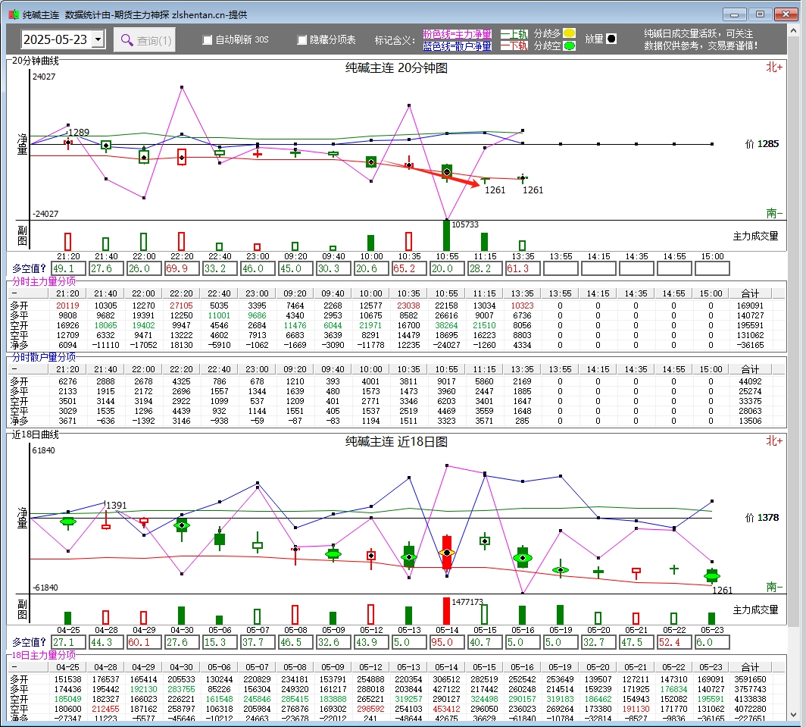Image resolution: width=806 pixels, height=727 pixels.
Task: Click the green candlestick at 10:00
Action: pyautogui.click(x=370, y=162)
